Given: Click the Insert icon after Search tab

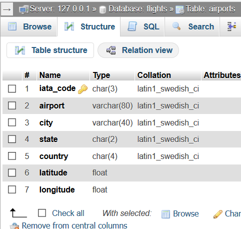Looking at the screenshot, I should [232, 26].
